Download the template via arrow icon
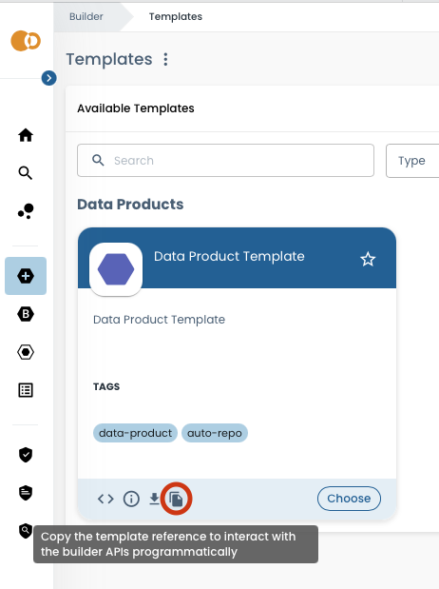The image size is (439, 589). (x=154, y=499)
